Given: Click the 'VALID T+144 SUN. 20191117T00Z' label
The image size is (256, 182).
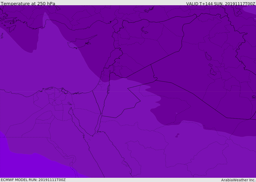Looking at the screenshot, I should (x=220, y=4).
